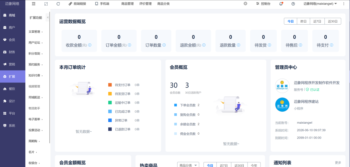Screen dimensions: 350x167
Task: Click info icon beside 待支付
Action: pyautogui.click(x=332, y=45)
